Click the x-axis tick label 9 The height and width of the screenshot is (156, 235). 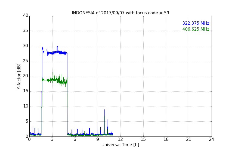pyautogui.click(x=98, y=139)
